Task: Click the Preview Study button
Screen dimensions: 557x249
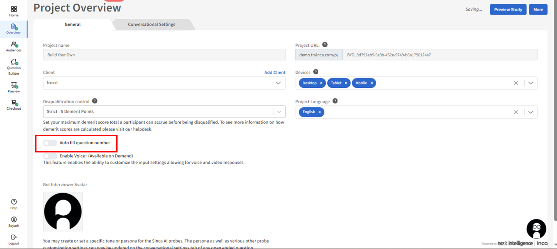Action: (508, 9)
